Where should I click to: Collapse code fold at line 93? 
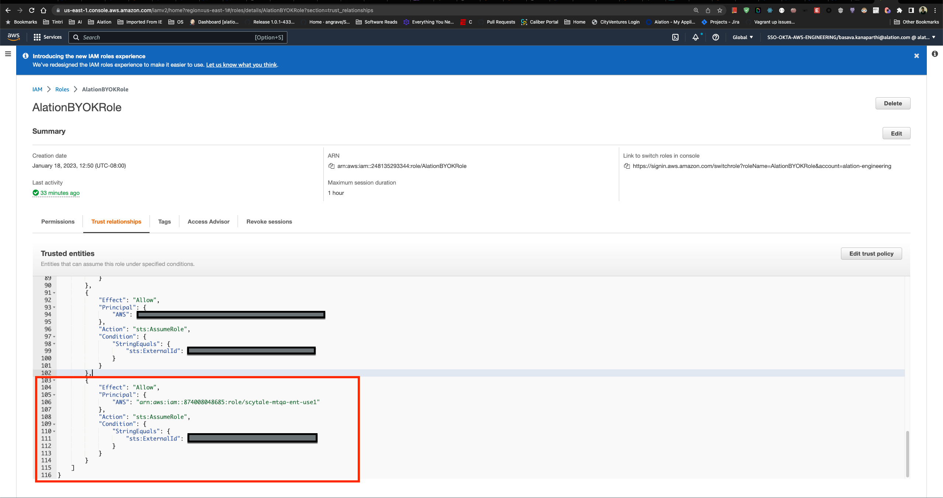pos(54,308)
